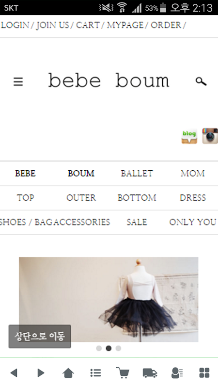Tap the delivery truck icon
Screen dimensions: 218x388
[150, 373]
